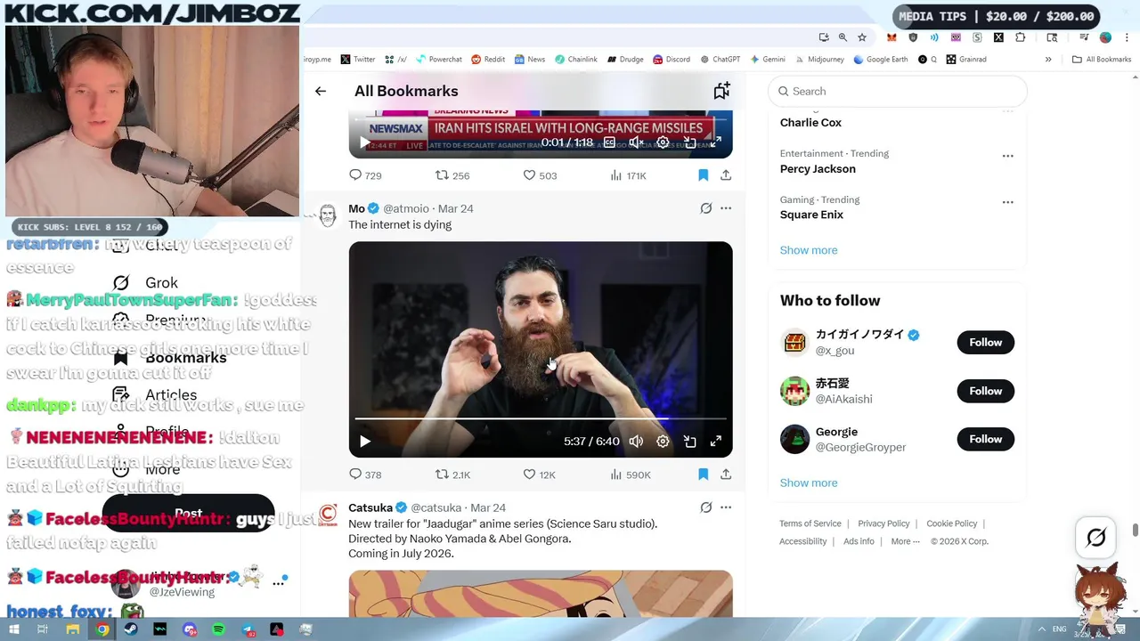The width and height of the screenshot is (1140, 641).
Task: Follow Georgie @GeorgieGroyper
Action: (x=985, y=439)
